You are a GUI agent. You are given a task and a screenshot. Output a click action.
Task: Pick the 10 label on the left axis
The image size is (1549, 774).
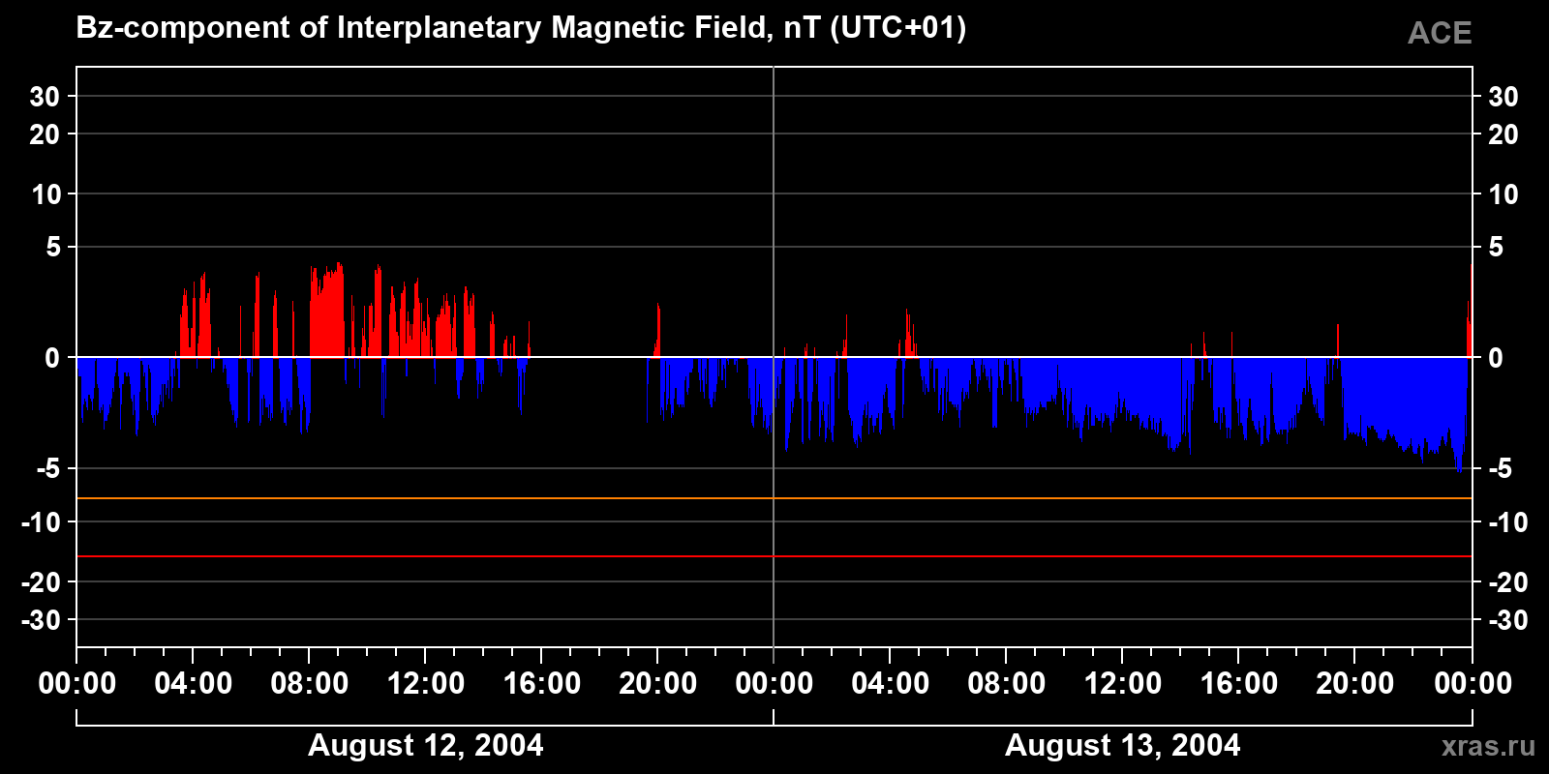click(x=46, y=194)
